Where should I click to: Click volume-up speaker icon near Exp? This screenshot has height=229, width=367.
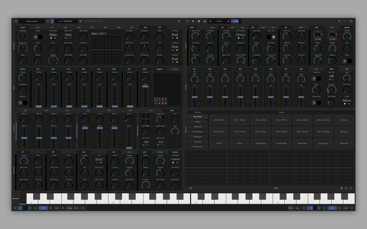click(339, 208)
